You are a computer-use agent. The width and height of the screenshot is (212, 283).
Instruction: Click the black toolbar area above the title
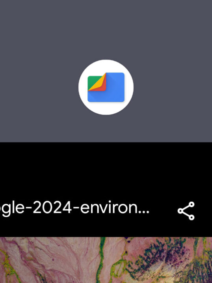[106, 168]
